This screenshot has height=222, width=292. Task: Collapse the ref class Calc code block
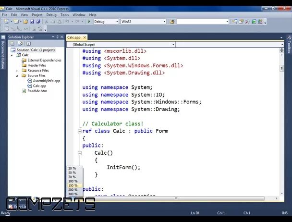pyautogui.click(x=80, y=131)
